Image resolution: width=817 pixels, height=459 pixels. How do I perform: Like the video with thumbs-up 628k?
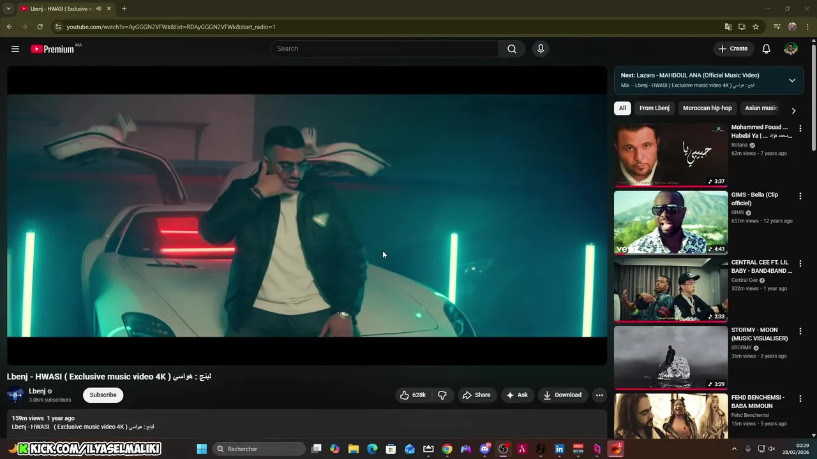(413, 395)
